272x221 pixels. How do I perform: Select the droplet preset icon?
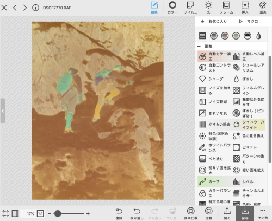click(258, 36)
